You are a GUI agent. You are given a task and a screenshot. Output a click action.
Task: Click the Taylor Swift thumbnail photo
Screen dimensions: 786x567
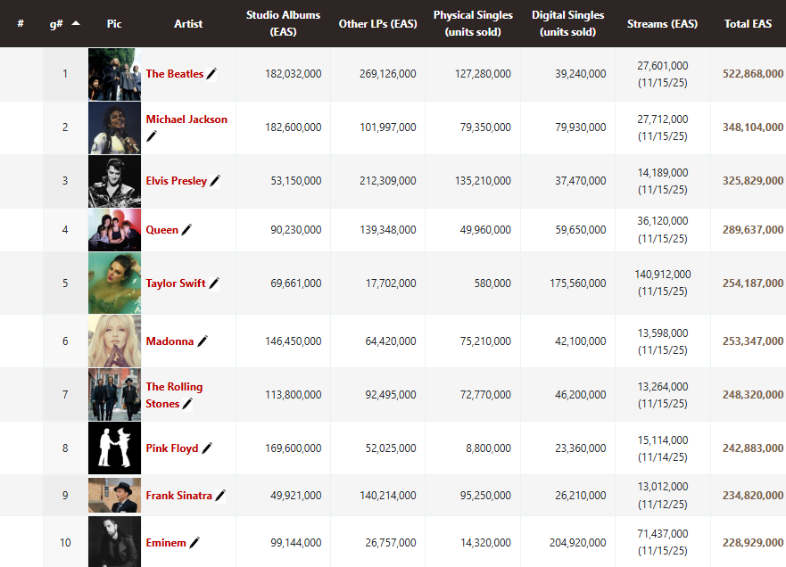pyautogui.click(x=114, y=283)
